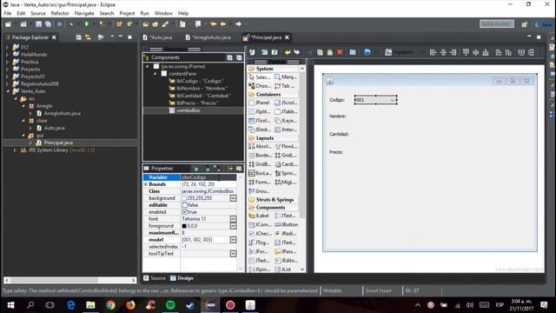Pick the JRadioButton palette item
The image size is (556, 313).
[287, 234]
